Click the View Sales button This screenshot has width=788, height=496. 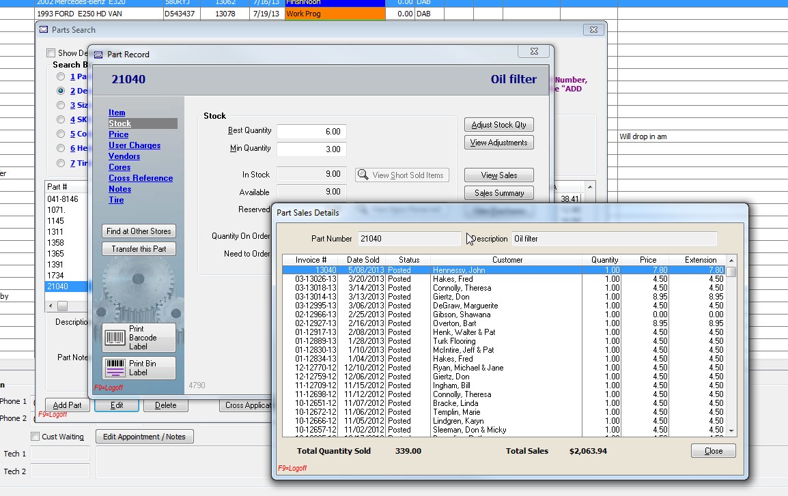[499, 175]
